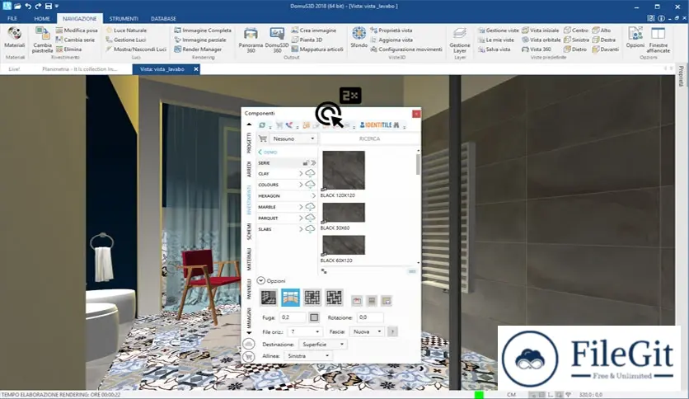Open Proprietà vista
The image size is (689, 399).
tap(391, 31)
